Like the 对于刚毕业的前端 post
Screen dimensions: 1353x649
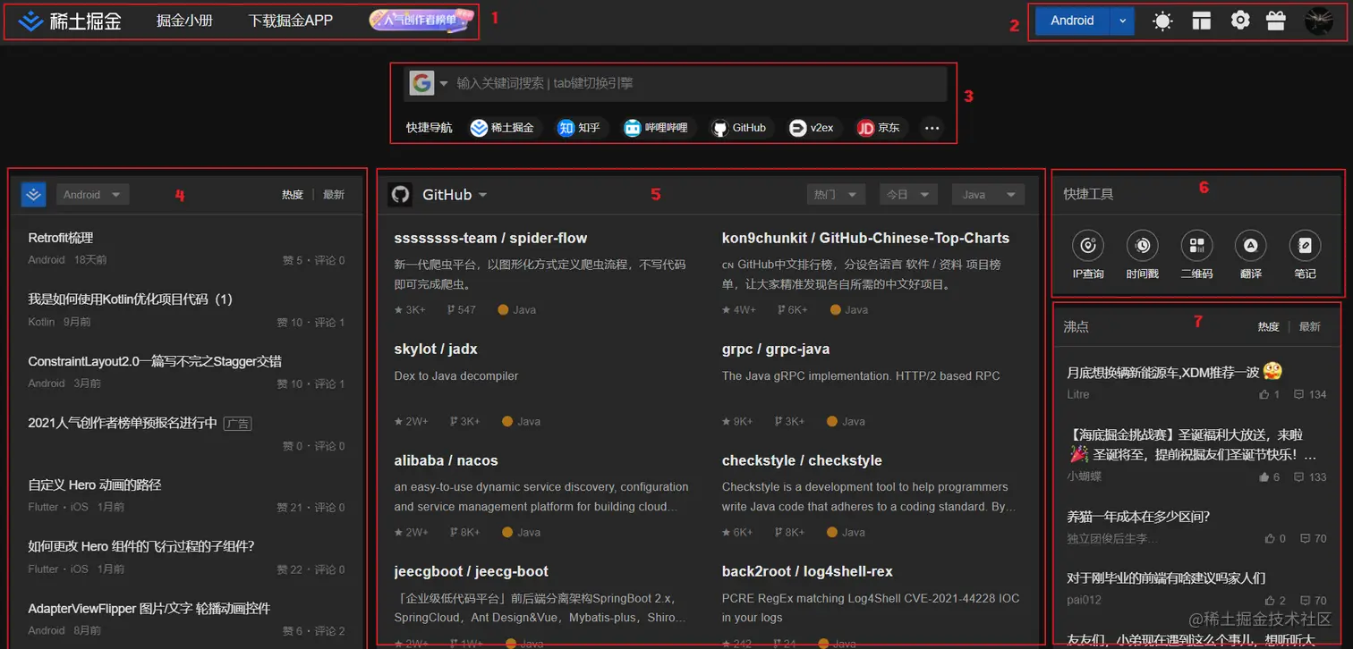(x=1275, y=601)
